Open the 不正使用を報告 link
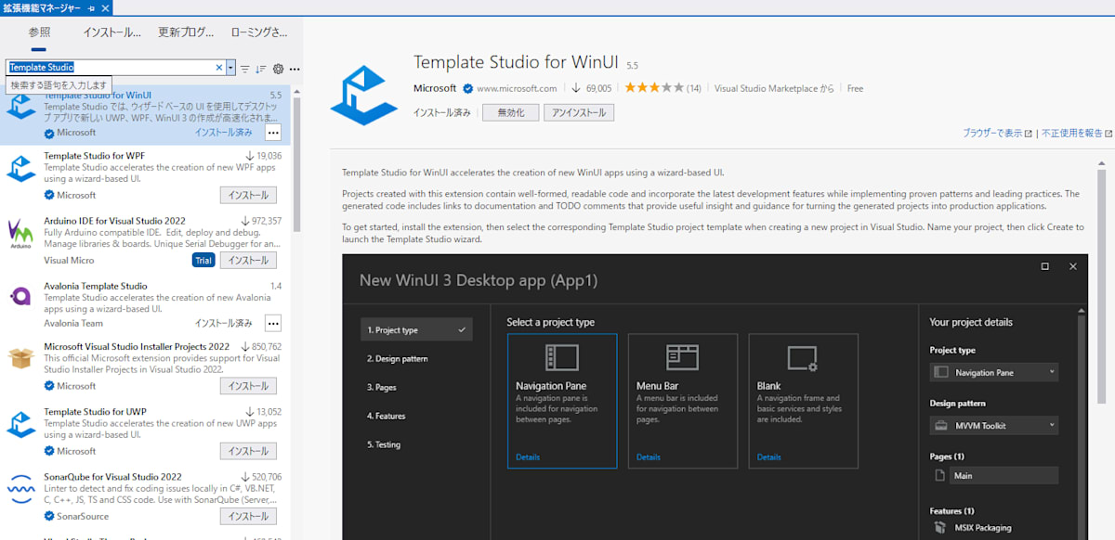Viewport: 1115px width, 540px height. coord(1077,134)
